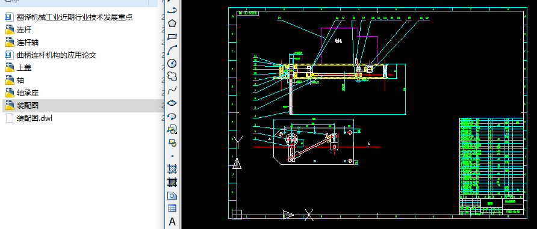This screenshot has height=229, width=537.
Task: Choose the Arc tool
Action: click(172, 50)
